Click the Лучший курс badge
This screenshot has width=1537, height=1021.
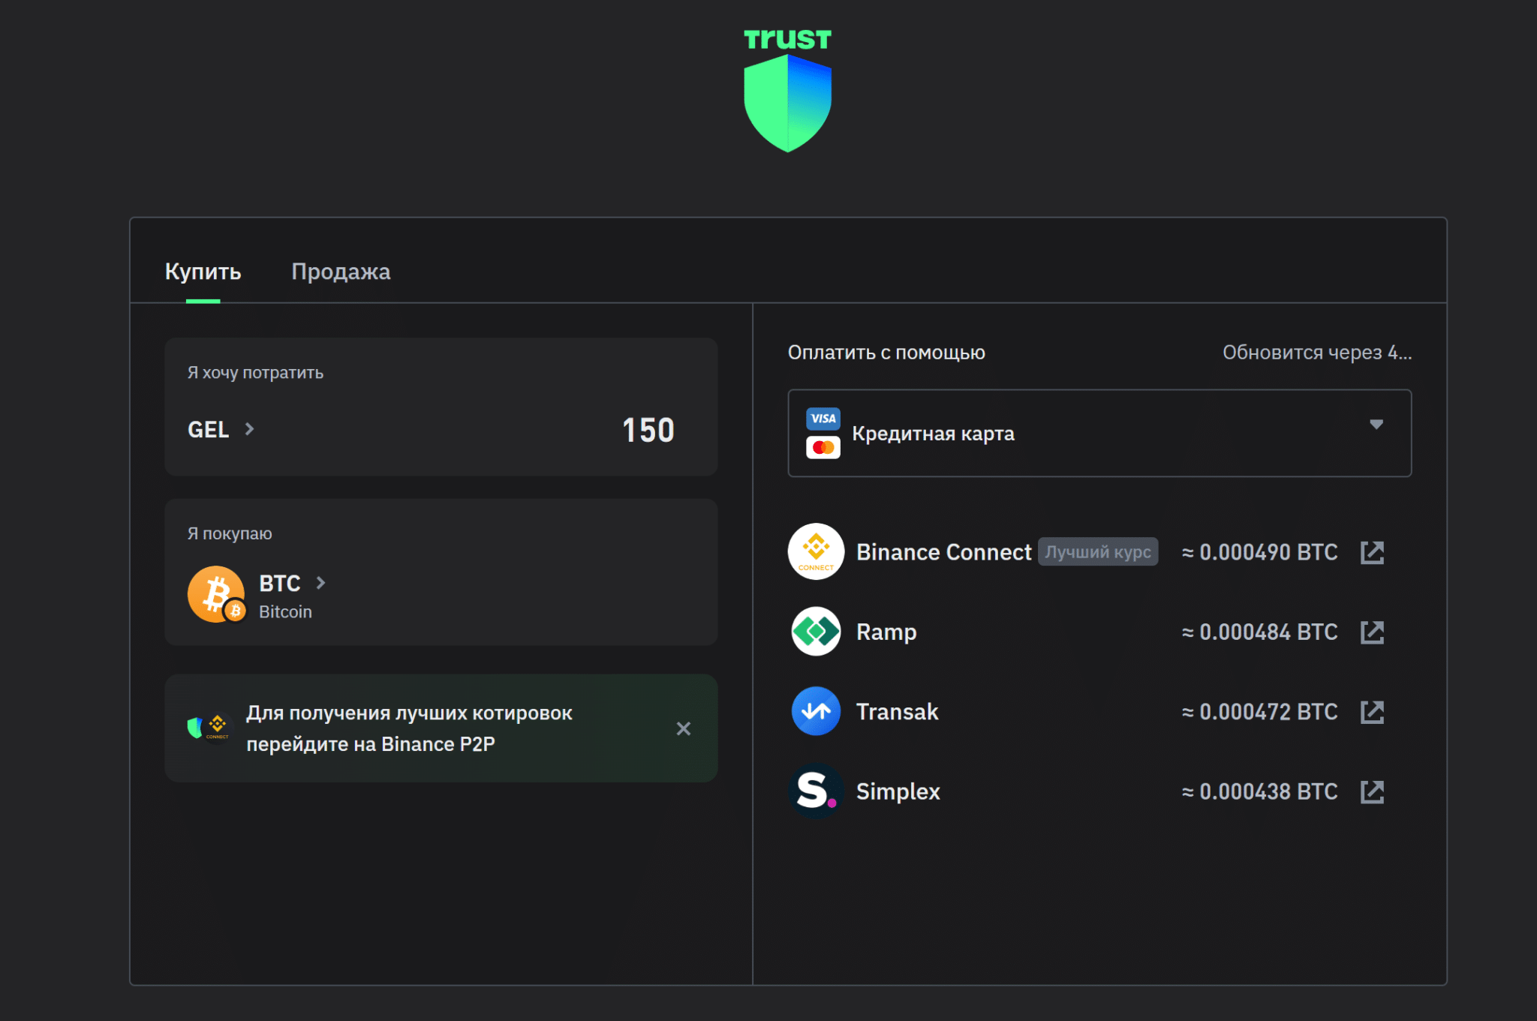pyautogui.click(x=1097, y=552)
